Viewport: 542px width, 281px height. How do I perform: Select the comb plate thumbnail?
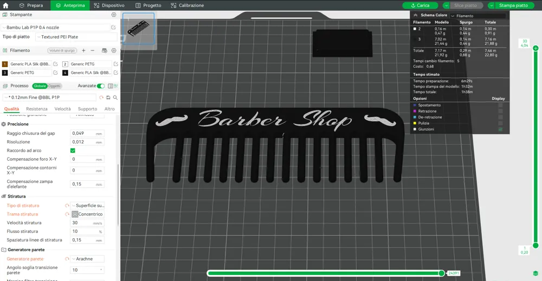point(139,29)
